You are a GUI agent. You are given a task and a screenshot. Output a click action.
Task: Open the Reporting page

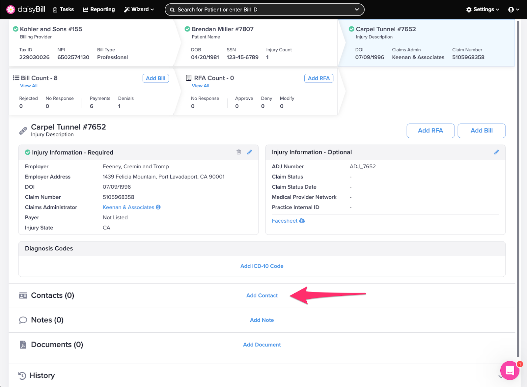coord(99,10)
